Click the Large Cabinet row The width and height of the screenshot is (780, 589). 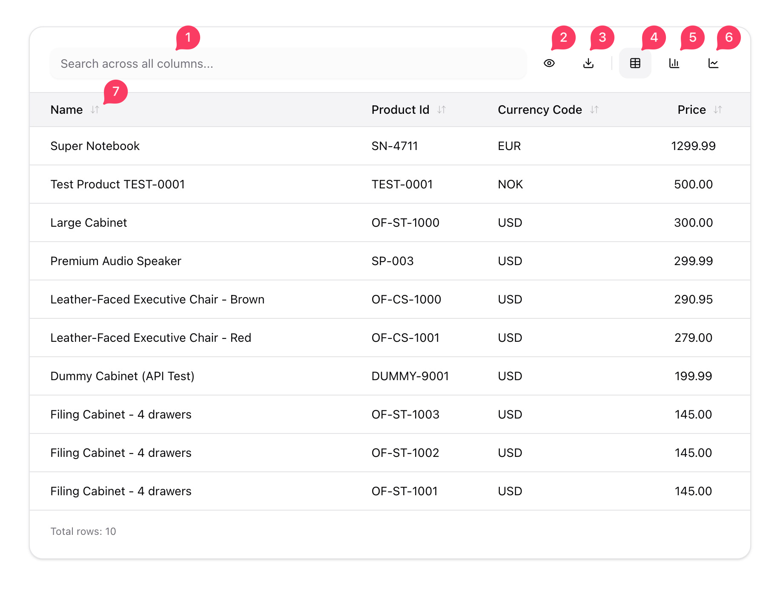point(89,223)
